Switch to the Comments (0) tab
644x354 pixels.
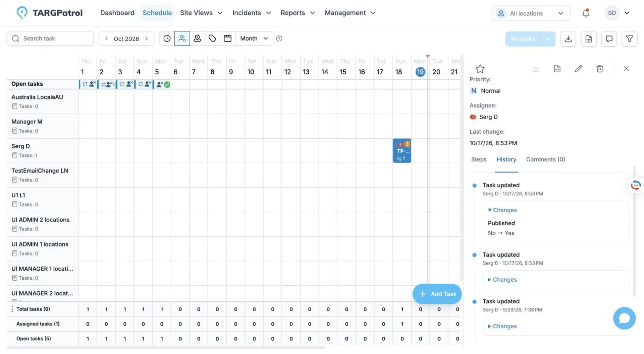click(x=545, y=159)
